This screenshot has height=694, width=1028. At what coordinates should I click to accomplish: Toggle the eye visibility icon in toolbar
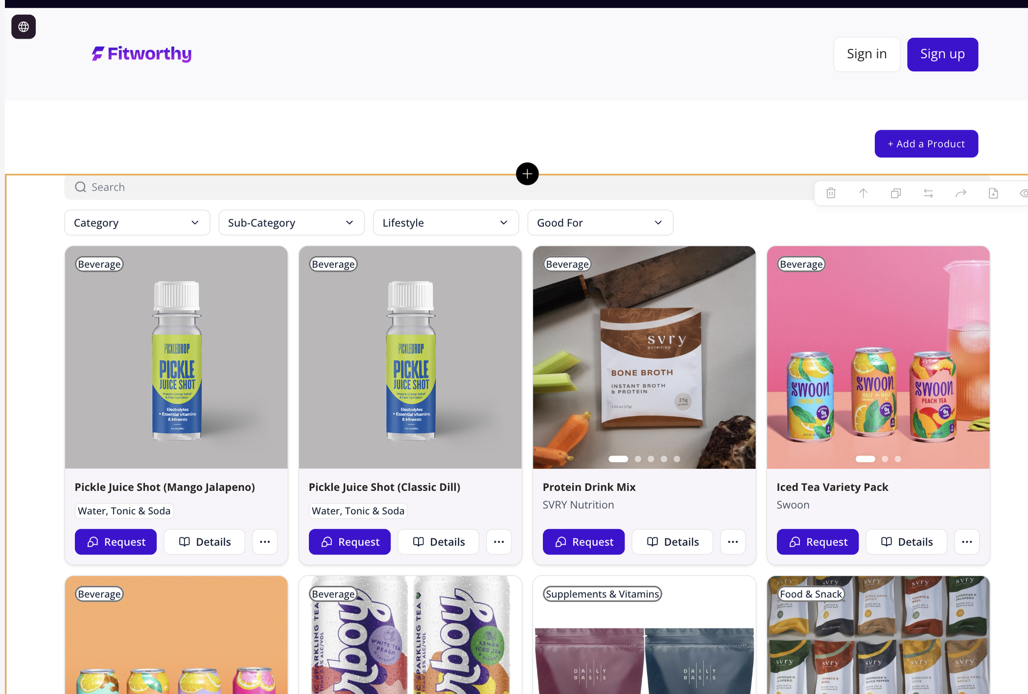click(1024, 193)
